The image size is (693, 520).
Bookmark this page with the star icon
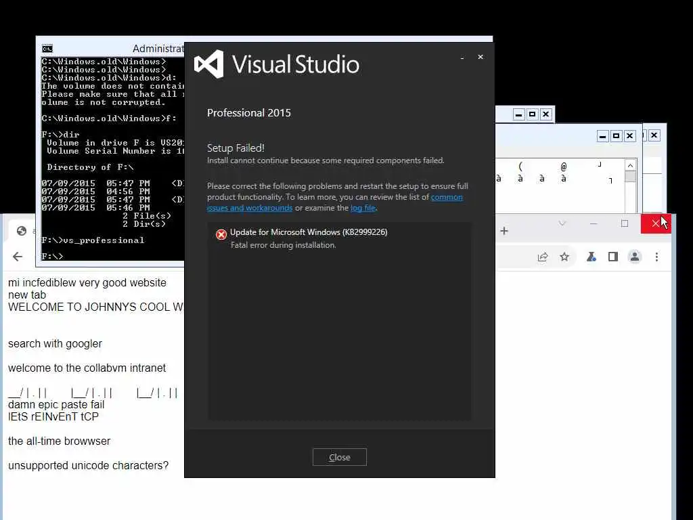pyautogui.click(x=564, y=257)
